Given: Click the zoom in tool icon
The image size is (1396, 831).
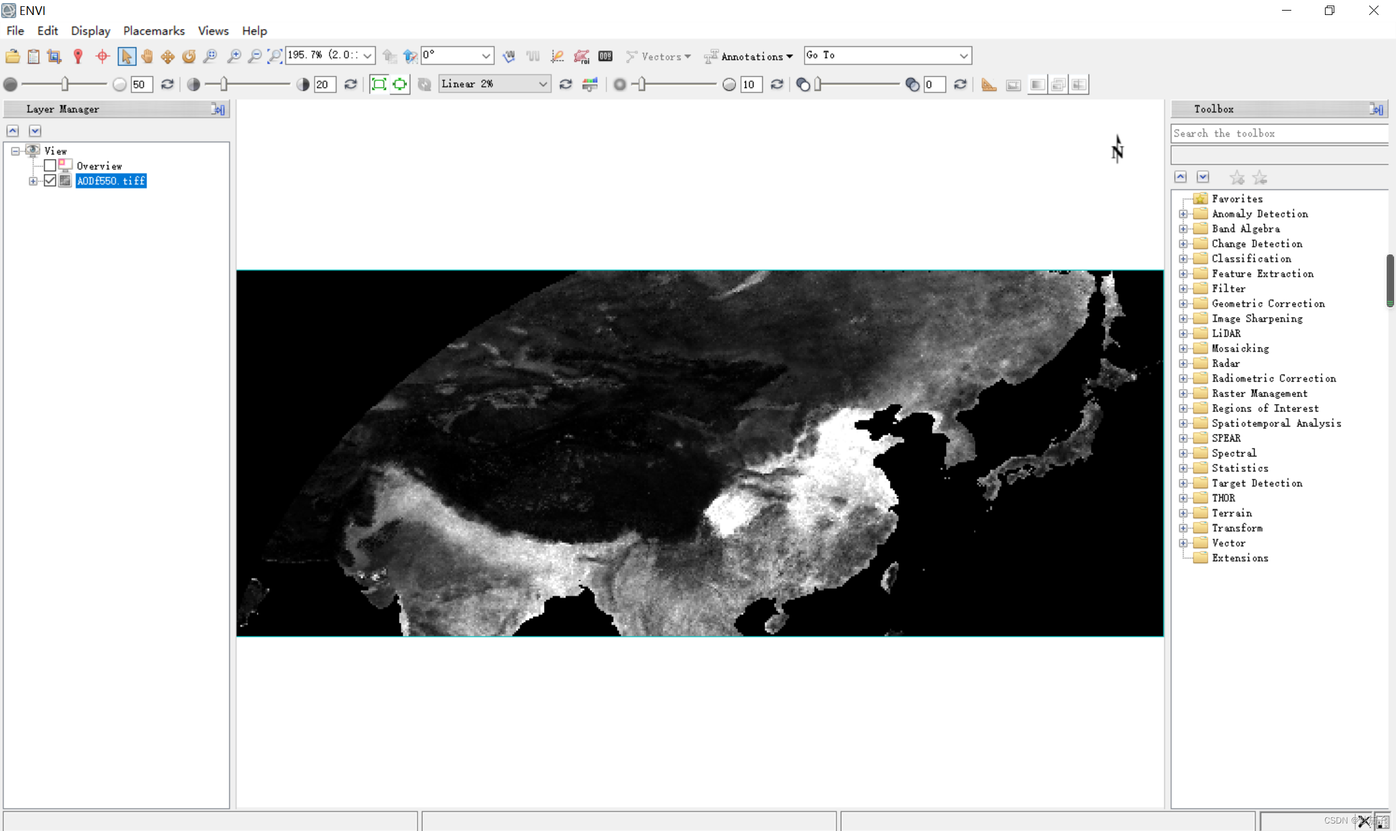Looking at the screenshot, I should point(231,55).
